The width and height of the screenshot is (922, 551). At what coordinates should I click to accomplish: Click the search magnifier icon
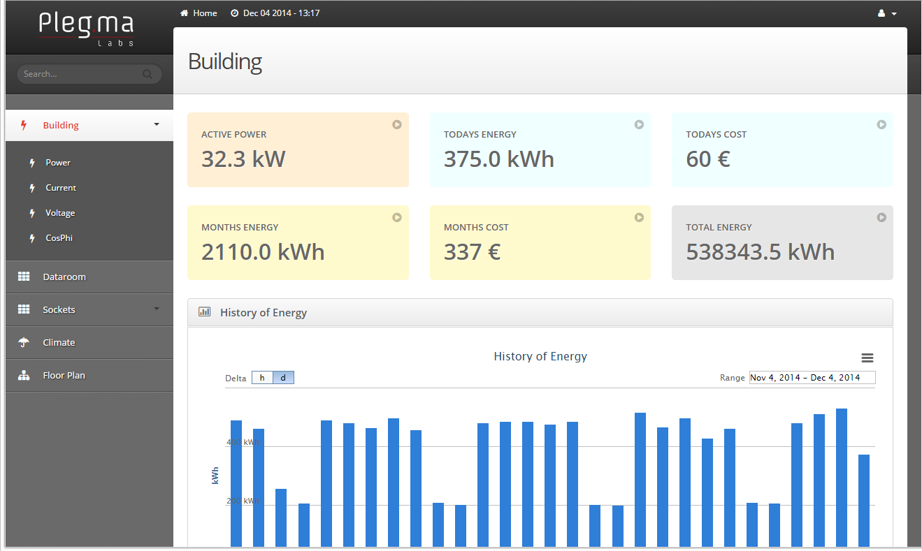point(147,74)
